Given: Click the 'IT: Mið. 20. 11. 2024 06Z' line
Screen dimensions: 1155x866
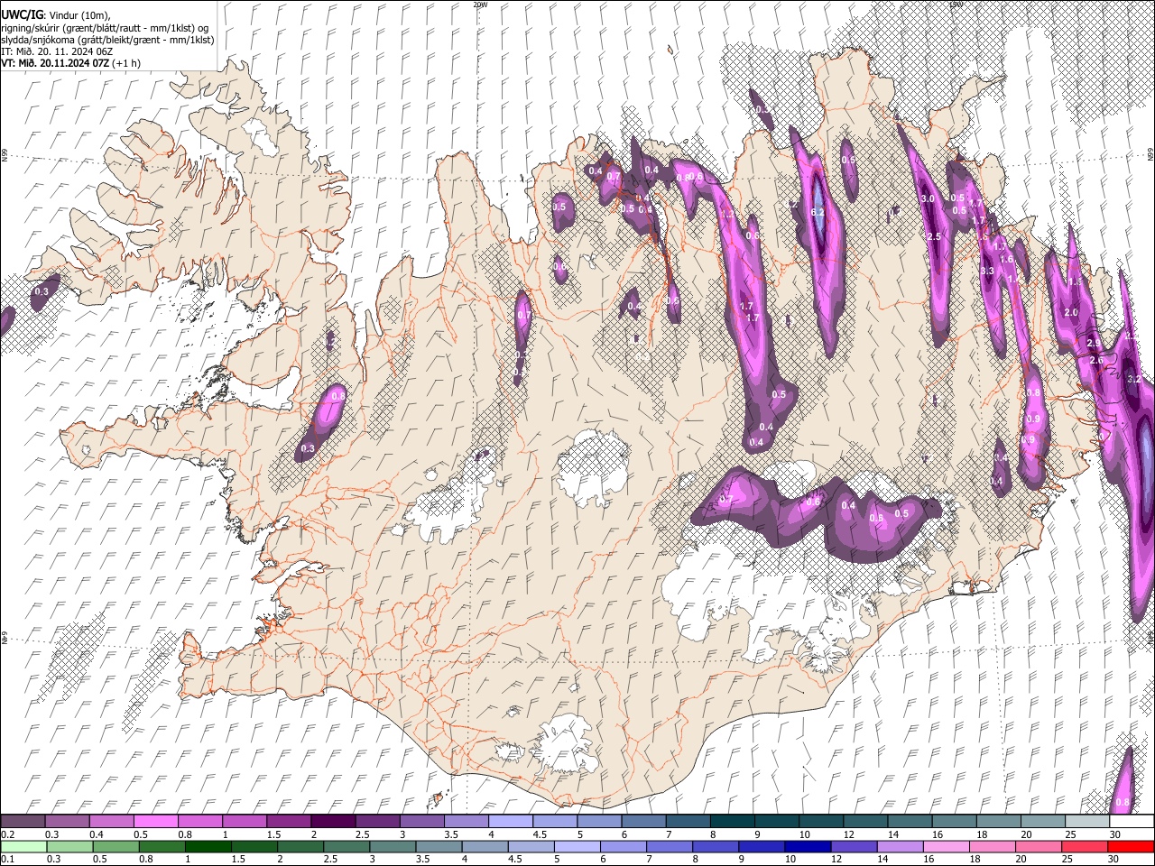Looking at the screenshot, I should point(57,51).
